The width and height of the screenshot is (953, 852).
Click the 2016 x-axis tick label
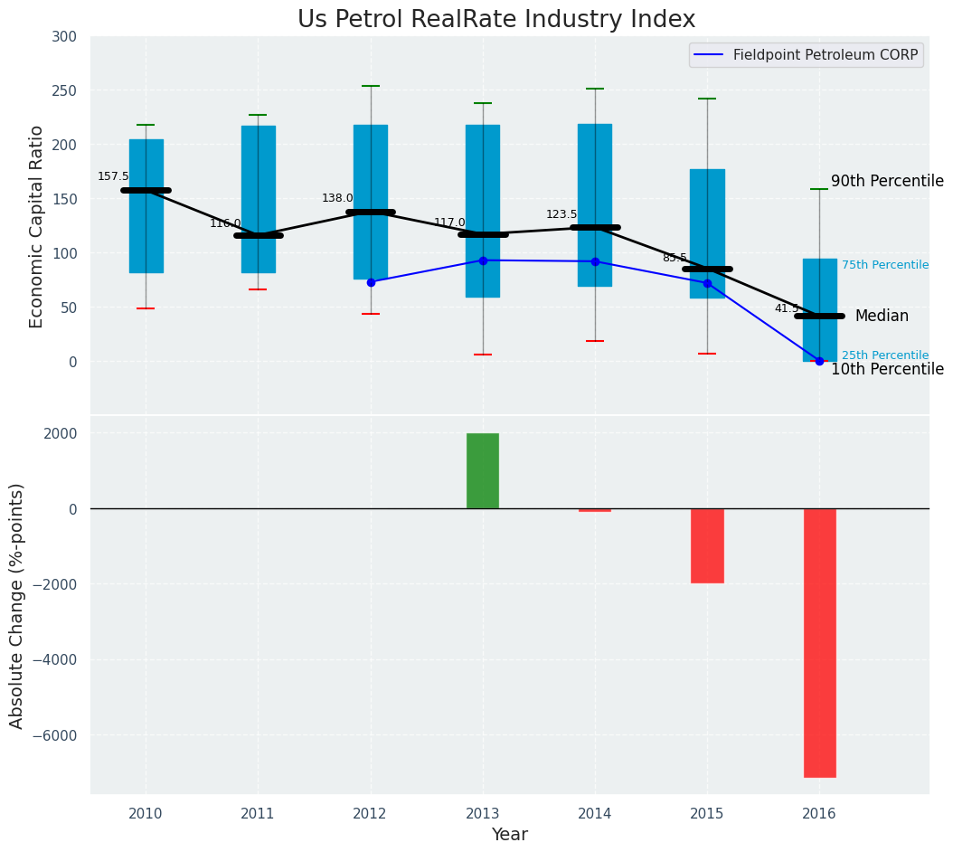[x=819, y=814]
